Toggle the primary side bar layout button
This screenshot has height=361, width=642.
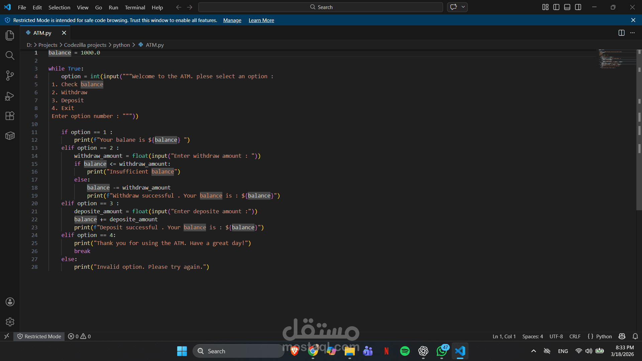[556, 7]
